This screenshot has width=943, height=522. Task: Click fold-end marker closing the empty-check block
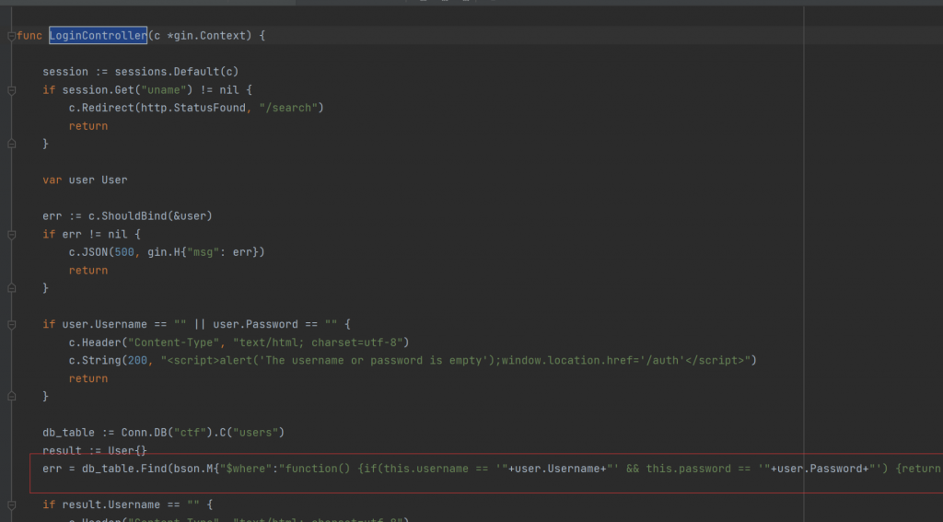coord(11,396)
